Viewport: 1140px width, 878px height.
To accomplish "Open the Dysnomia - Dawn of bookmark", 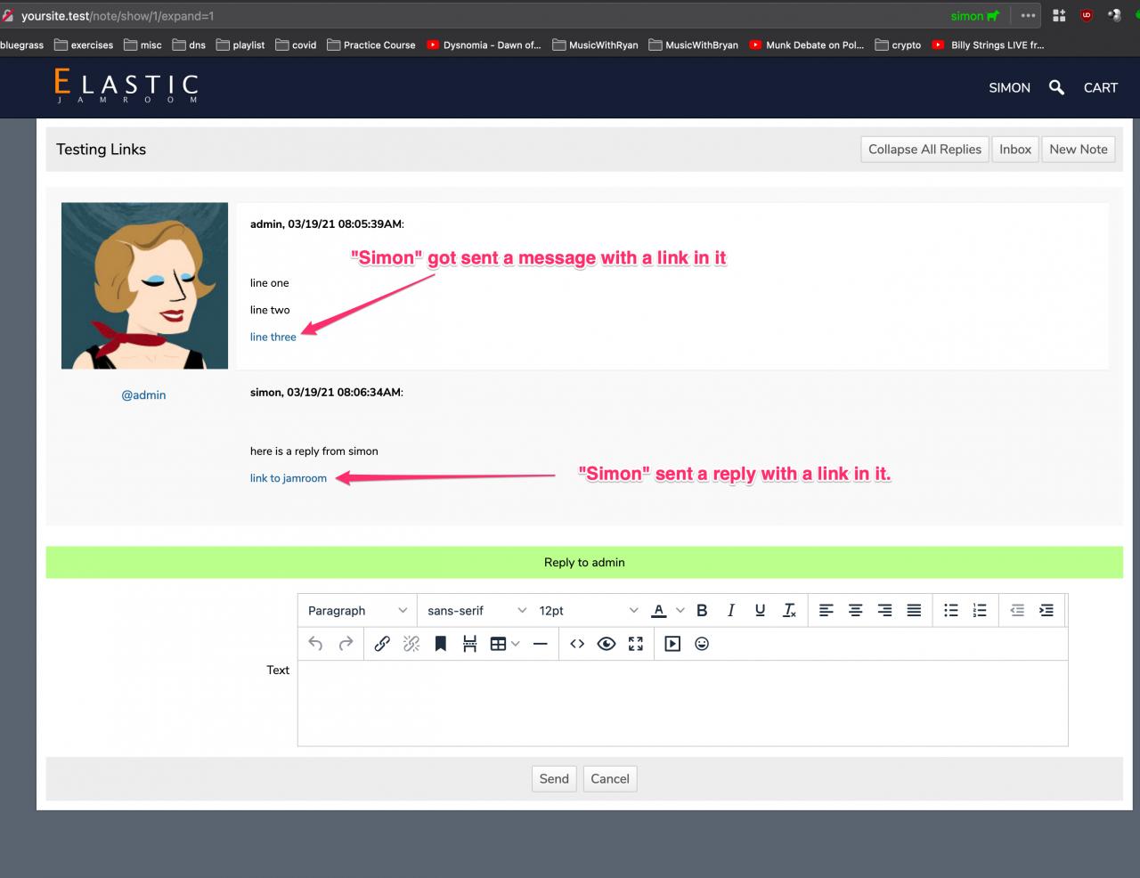I will pos(484,45).
